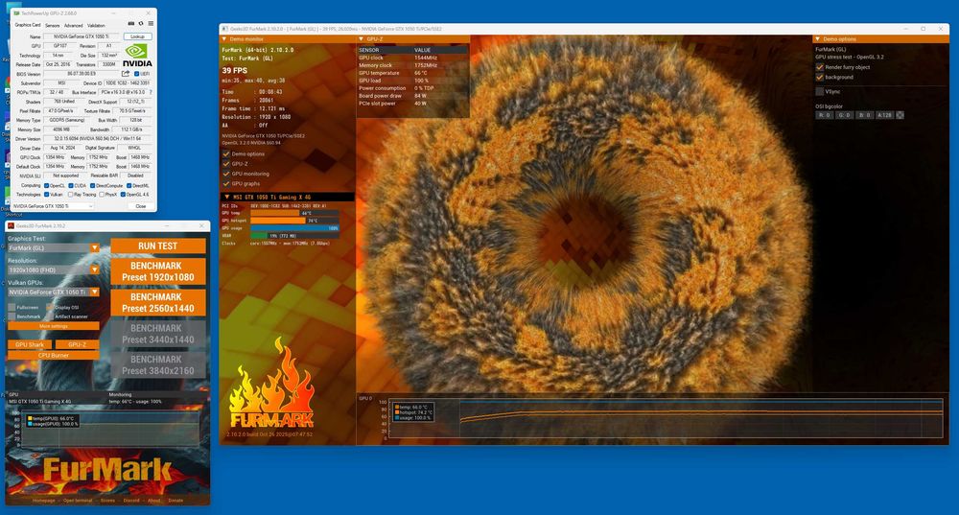Switch to the Validation tab in GPU-Z

click(96, 26)
